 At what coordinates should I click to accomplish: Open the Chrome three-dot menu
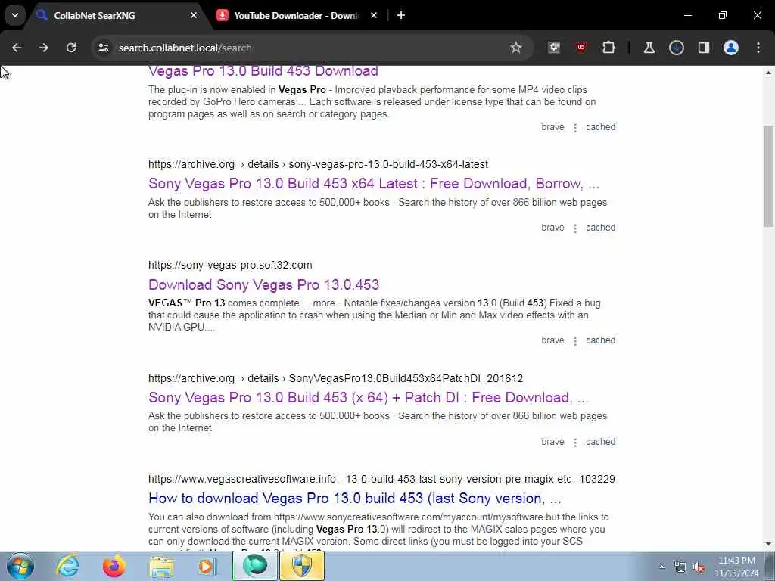758,48
